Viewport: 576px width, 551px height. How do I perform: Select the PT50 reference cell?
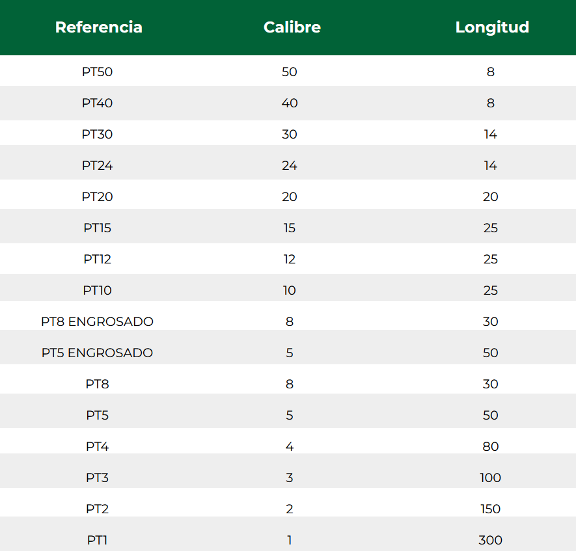click(x=97, y=72)
